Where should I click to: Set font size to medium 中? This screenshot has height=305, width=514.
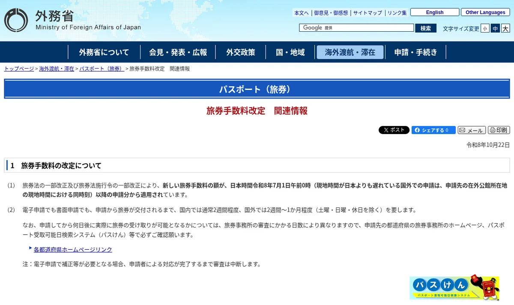(x=495, y=28)
